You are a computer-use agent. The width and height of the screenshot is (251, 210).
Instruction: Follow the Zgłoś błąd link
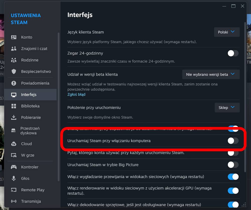76,94
